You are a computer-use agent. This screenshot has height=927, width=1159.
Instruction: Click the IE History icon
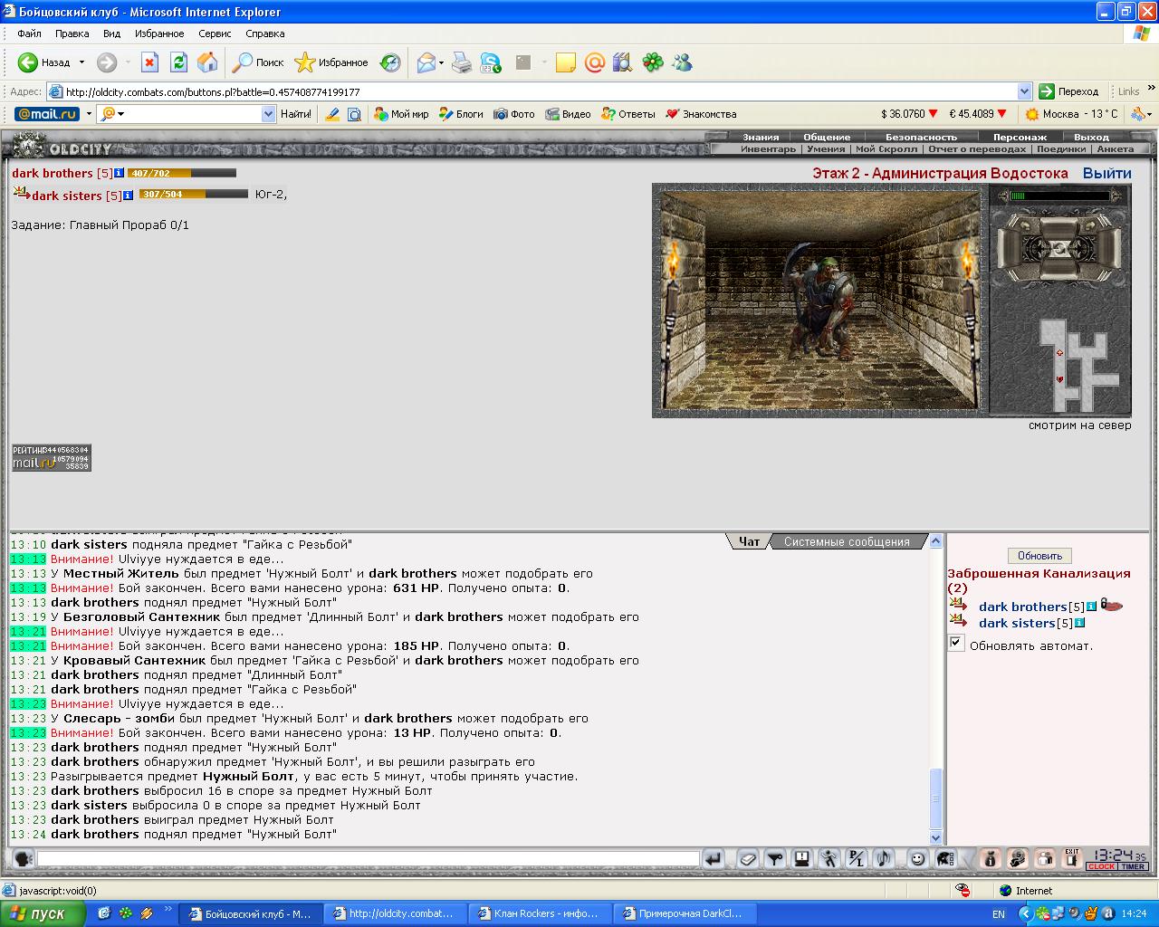point(389,62)
